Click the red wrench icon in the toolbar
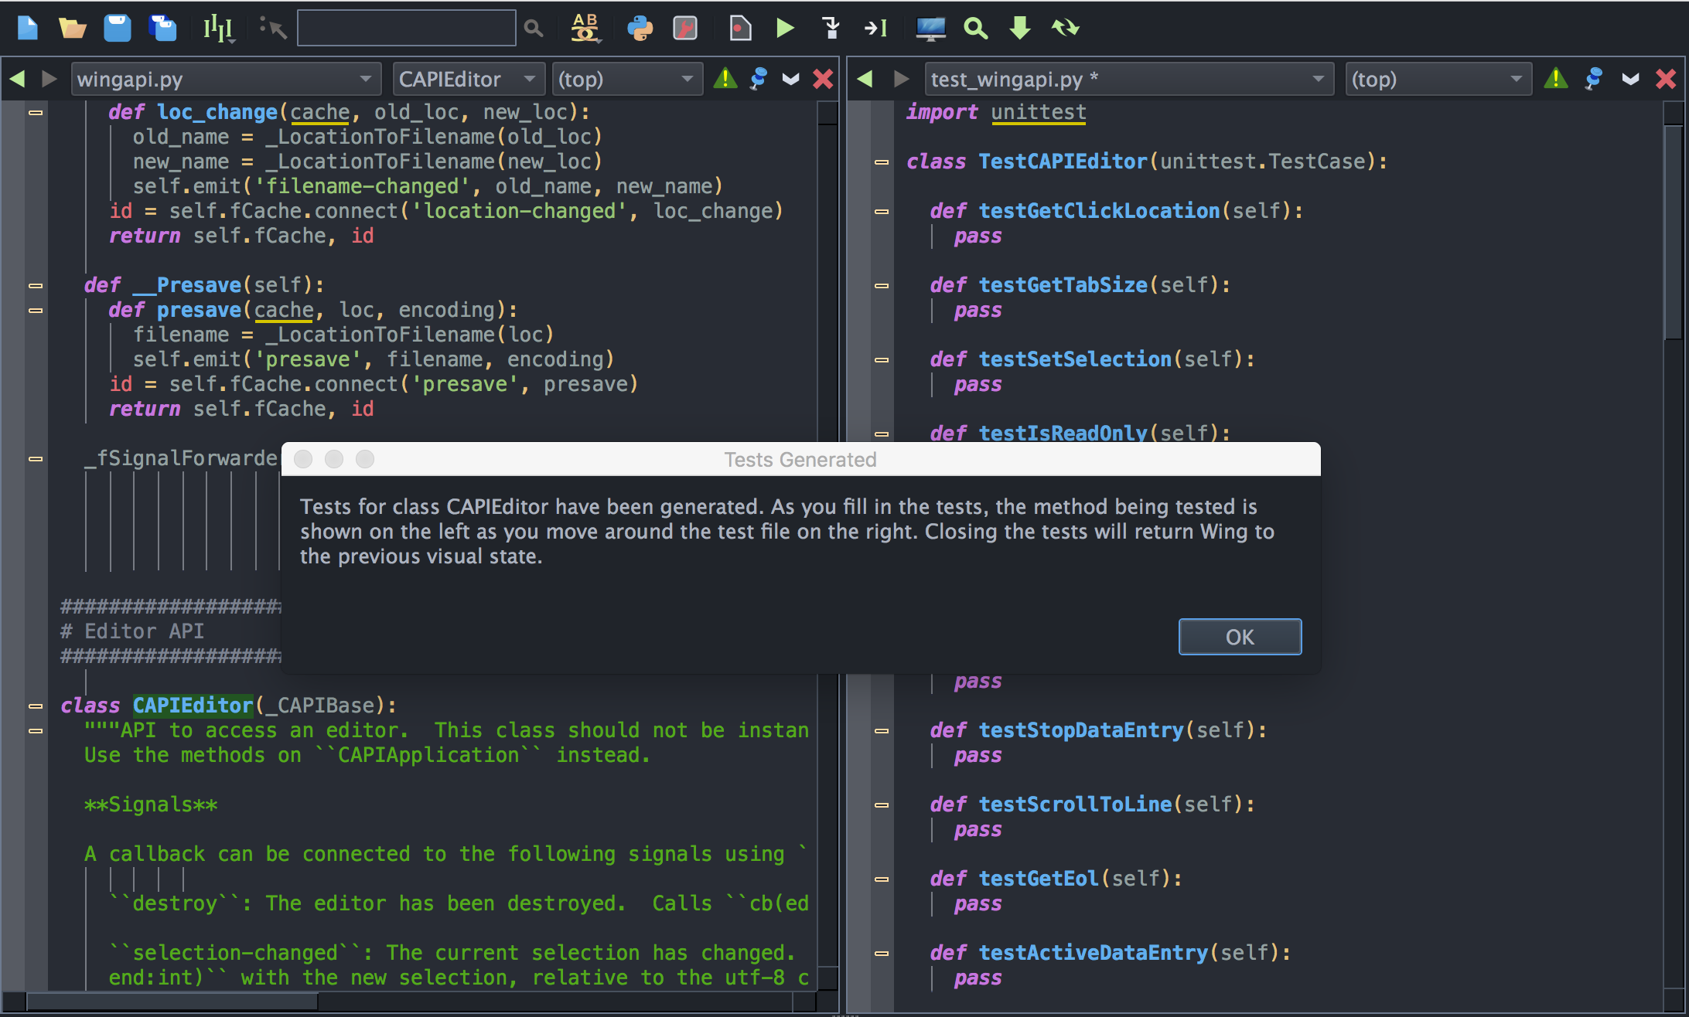1689x1017 pixels. (685, 29)
